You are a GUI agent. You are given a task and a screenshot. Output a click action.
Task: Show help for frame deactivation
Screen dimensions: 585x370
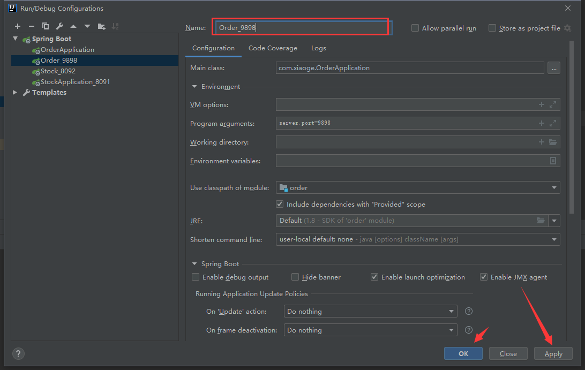(x=469, y=330)
